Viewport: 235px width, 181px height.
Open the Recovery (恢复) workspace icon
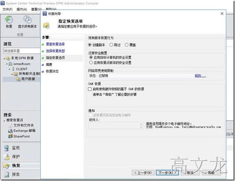pos(7,166)
